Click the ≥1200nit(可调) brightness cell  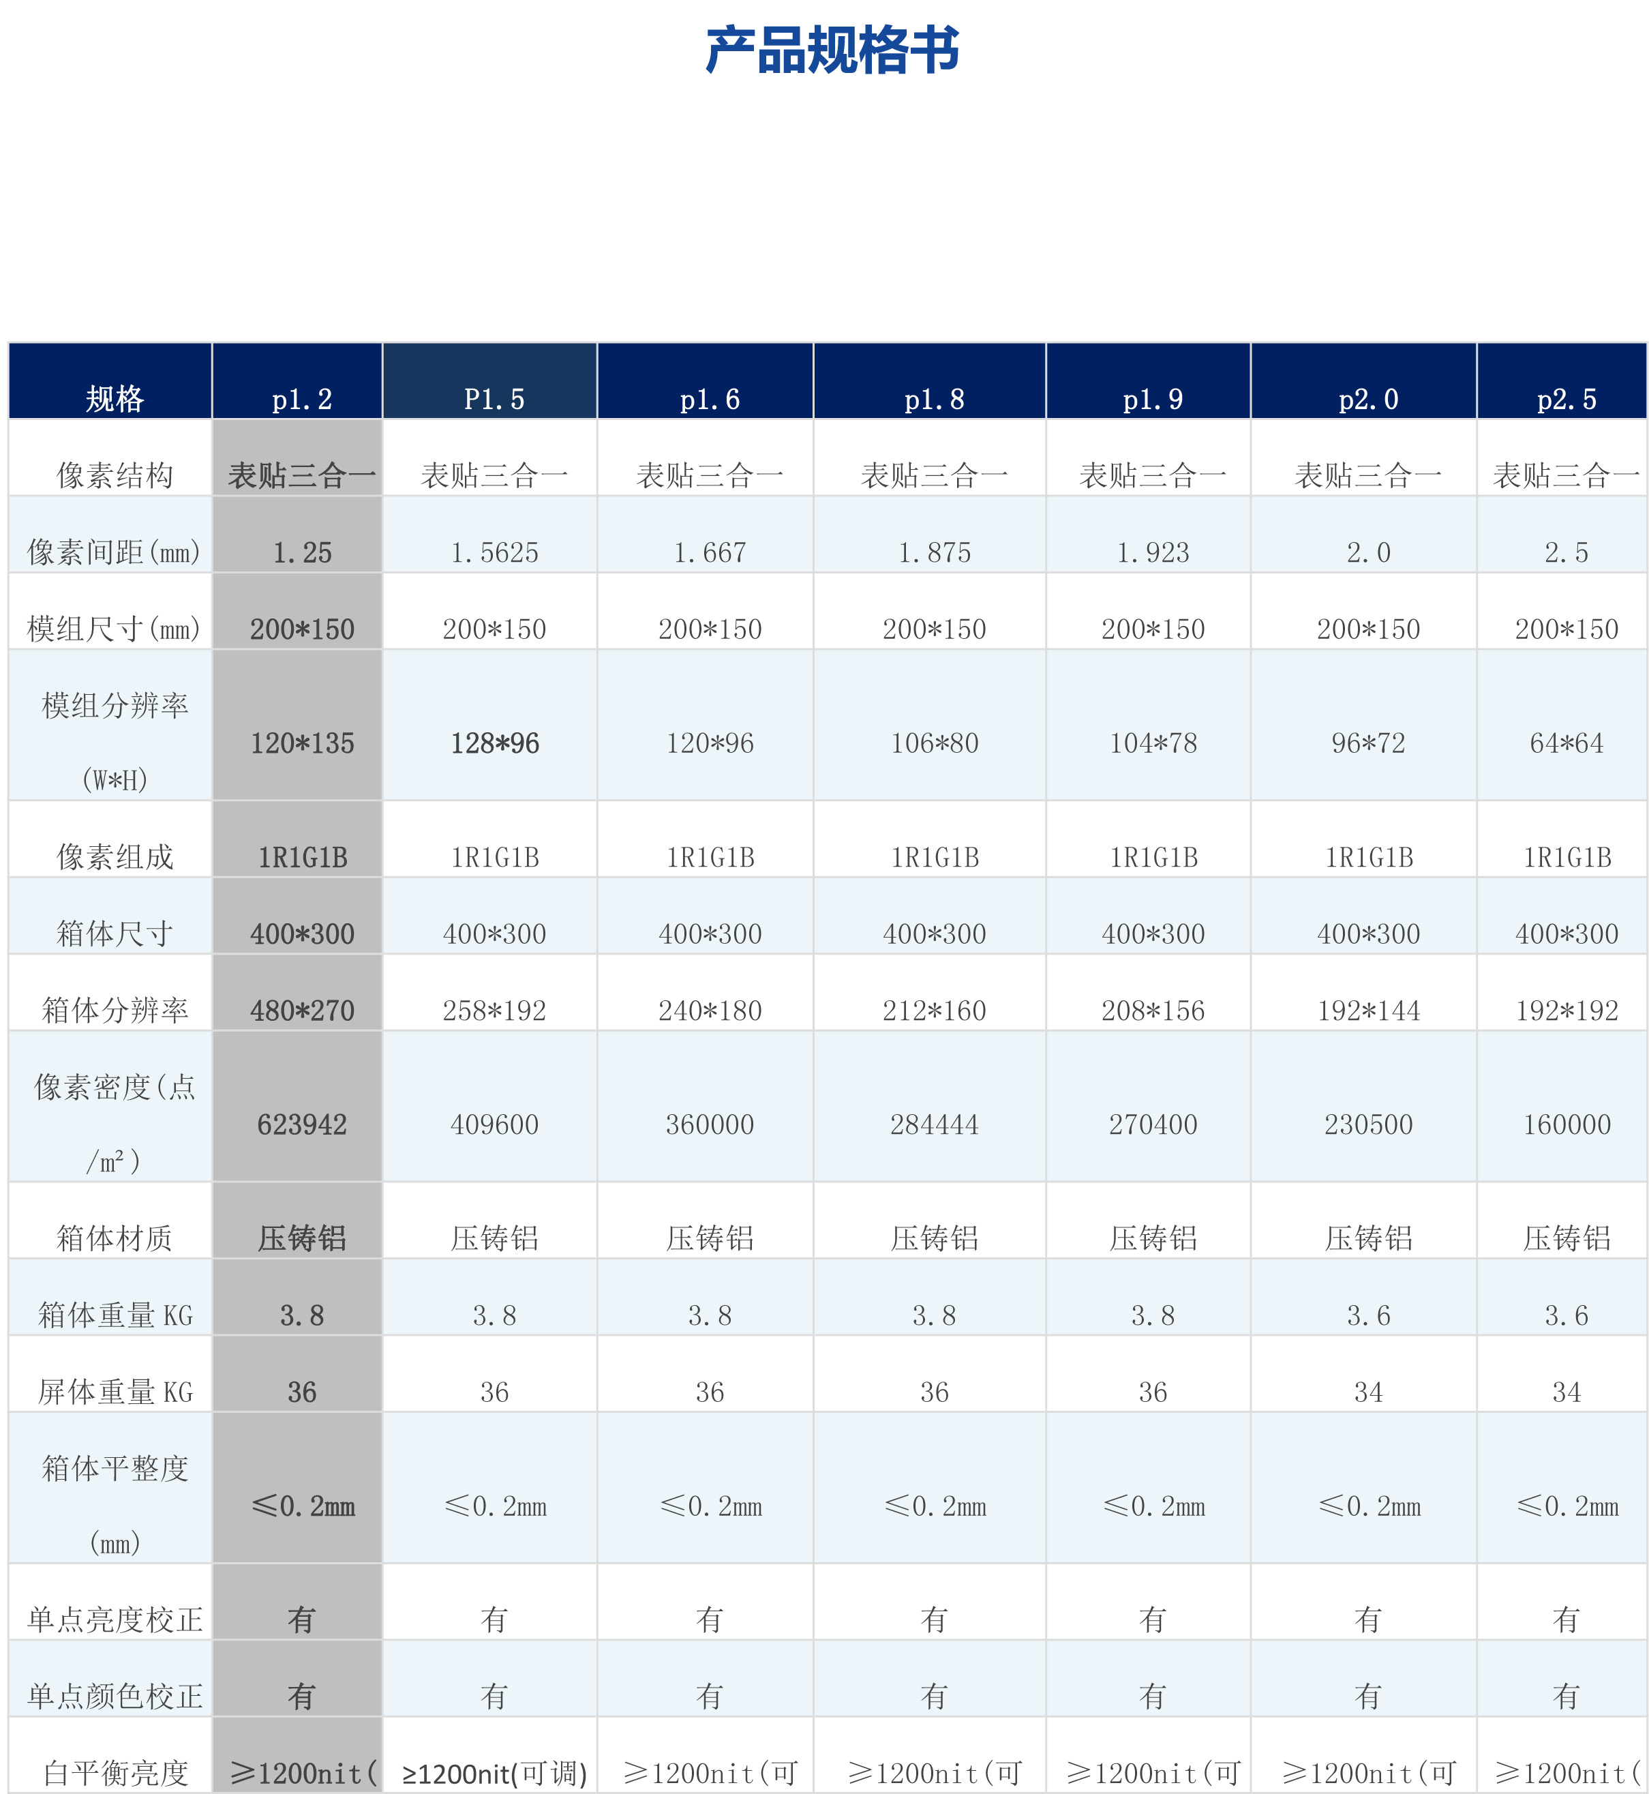click(x=494, y=1773)
